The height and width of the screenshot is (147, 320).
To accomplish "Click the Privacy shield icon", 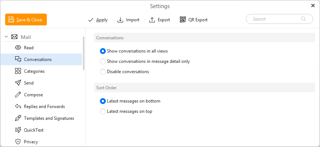I will [18, 142].
